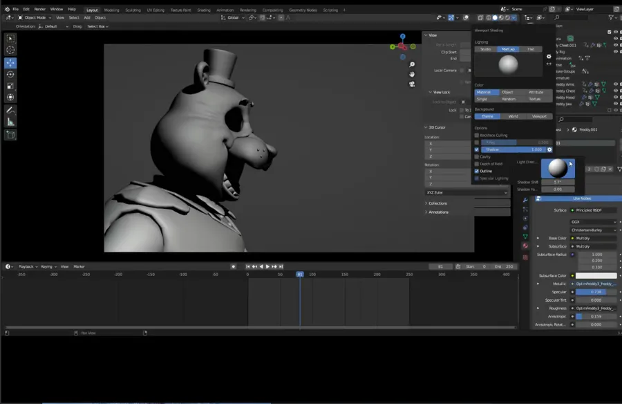
Task: Click the viewport zoom magnifier icon
Action: [x=412, y=64]
